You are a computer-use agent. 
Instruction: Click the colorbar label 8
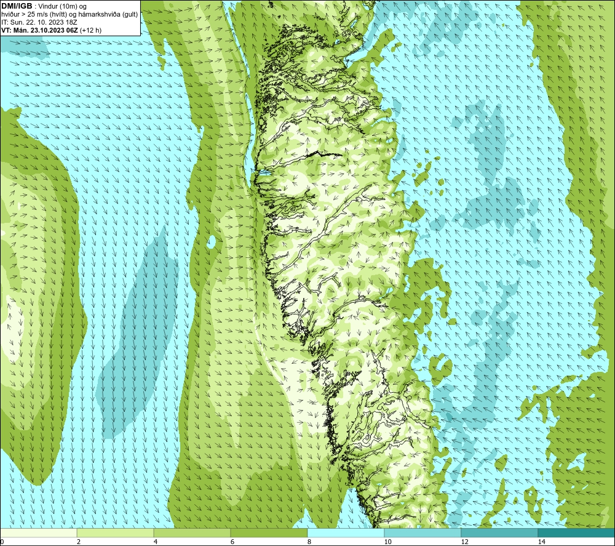coord(309,542)
